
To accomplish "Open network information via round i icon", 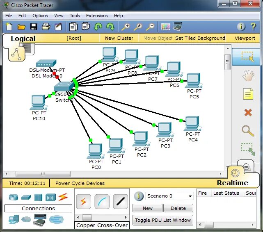I will [x=241, y=27].
